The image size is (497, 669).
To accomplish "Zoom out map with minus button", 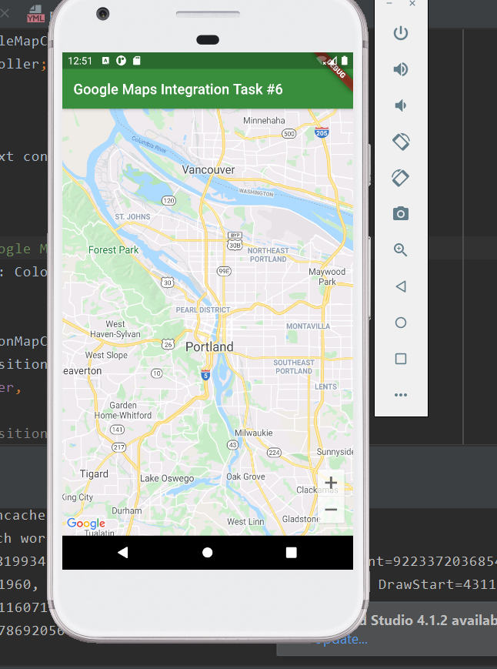I will [x=331, y=510].
